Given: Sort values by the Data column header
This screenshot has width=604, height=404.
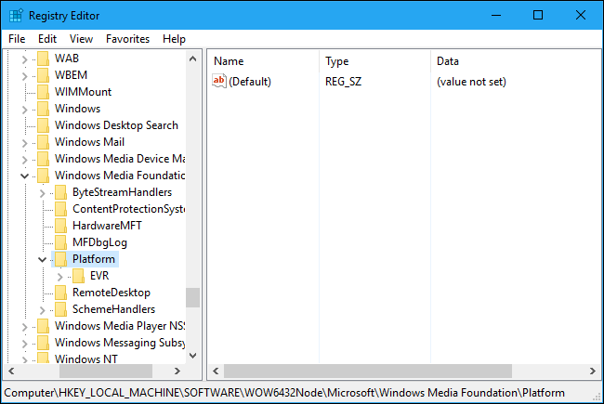Looking at the screenshot, I should point(516,61).
